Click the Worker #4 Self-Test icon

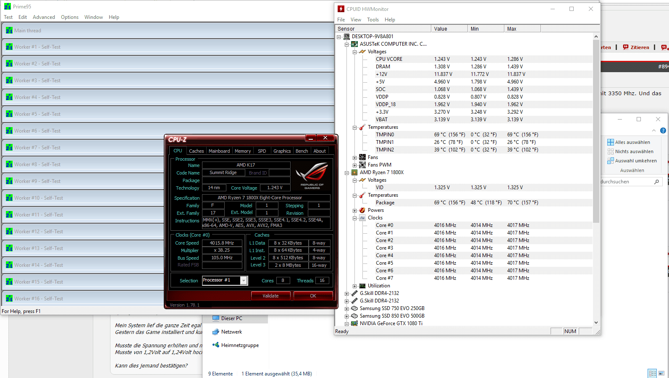pyautogui.click(x=9, y=97)
